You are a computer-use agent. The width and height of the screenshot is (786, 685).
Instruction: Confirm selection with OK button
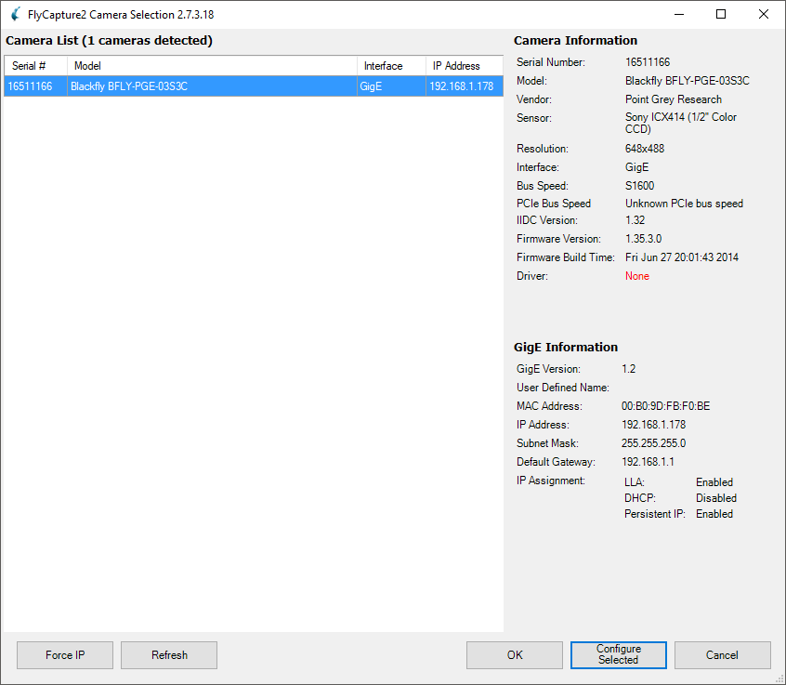[515, 655]
